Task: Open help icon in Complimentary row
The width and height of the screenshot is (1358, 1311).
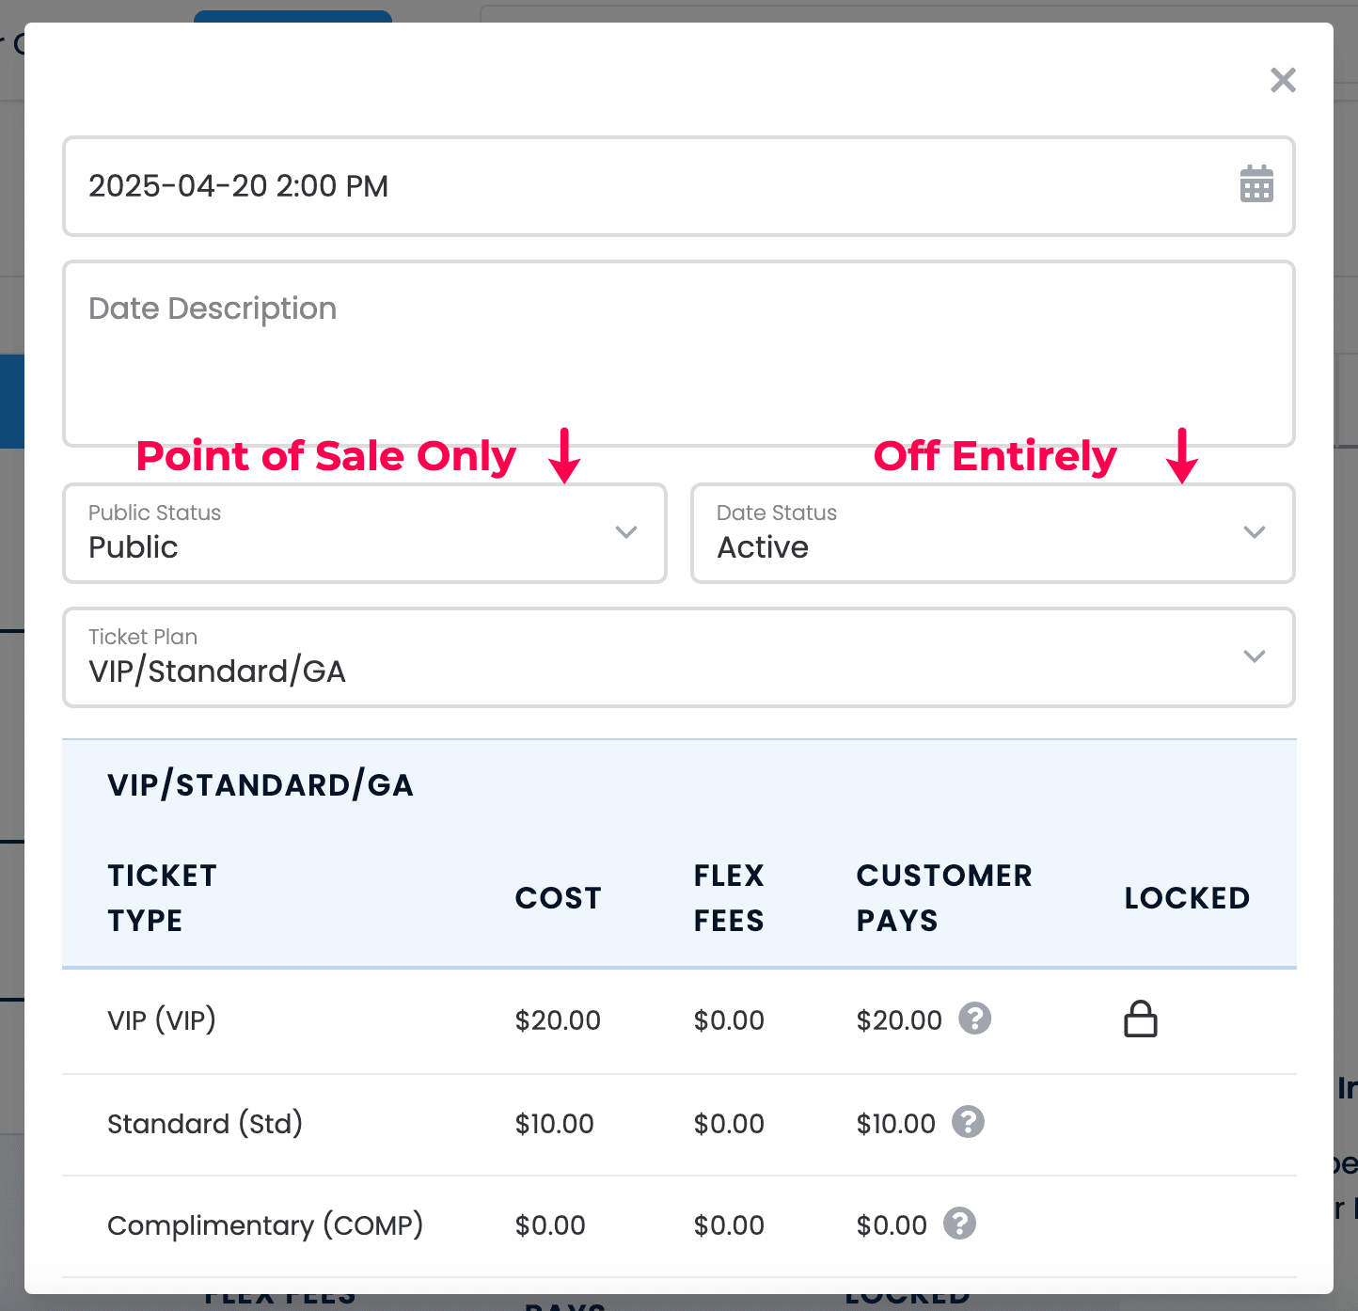Action: (x=960, y=1224)
